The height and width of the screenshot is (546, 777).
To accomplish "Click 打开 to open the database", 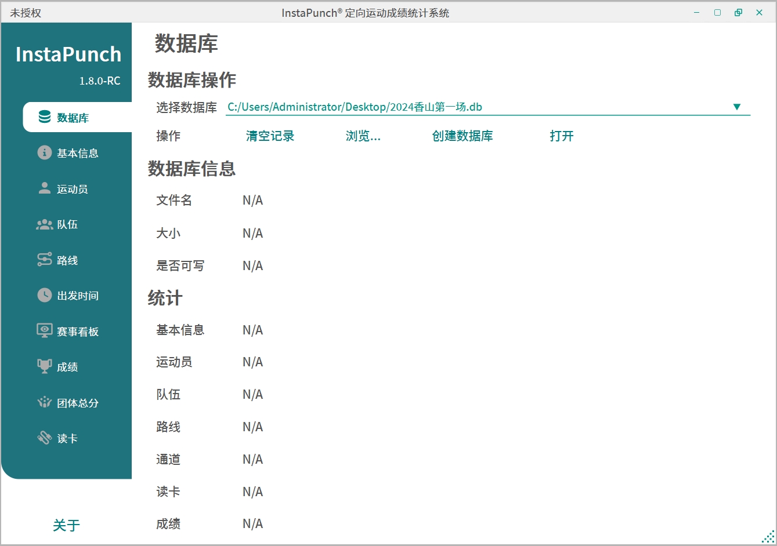I will click(x=561, y=136).
